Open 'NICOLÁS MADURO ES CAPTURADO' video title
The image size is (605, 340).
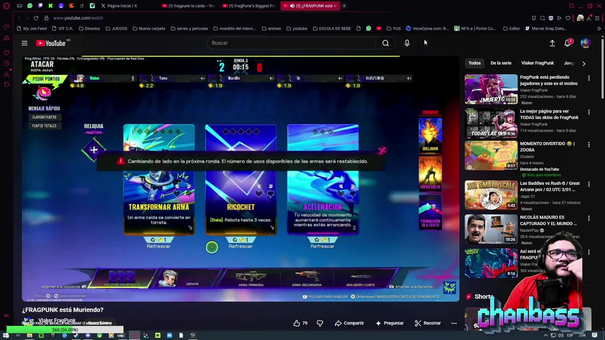tap(548, 221)
